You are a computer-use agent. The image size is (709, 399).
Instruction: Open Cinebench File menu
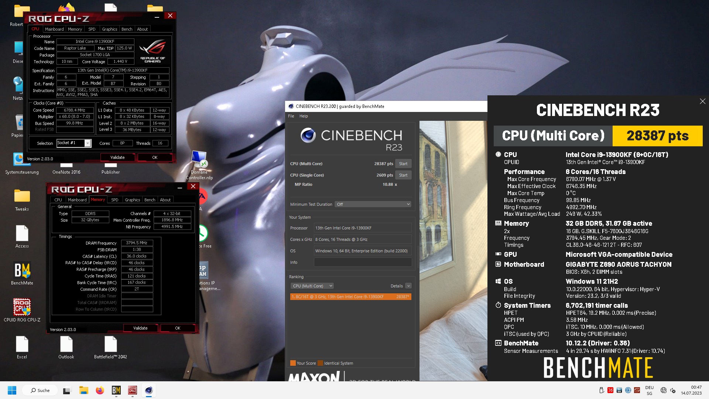[x=291, y=116]
